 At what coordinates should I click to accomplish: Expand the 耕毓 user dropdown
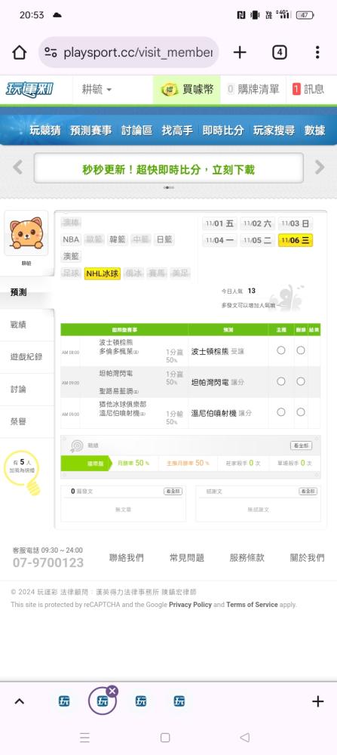click(97, 90)
